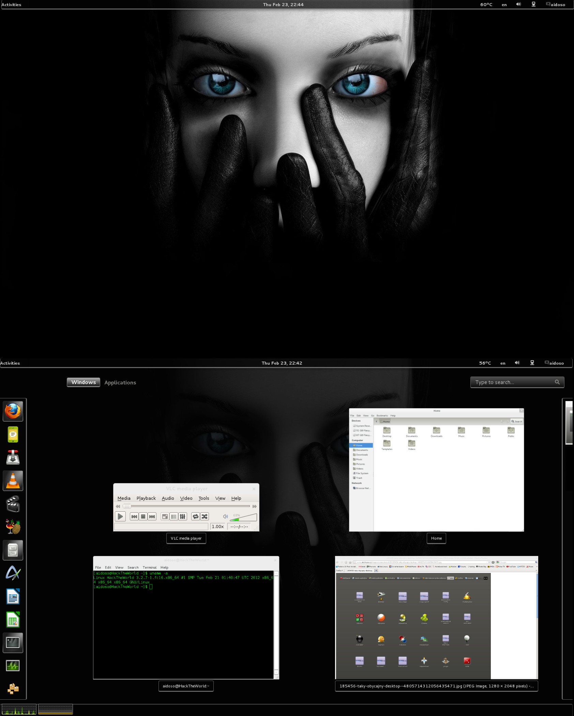Open VLC Audio menu
This screenshot has height=716, width=574.
point(168,498)
